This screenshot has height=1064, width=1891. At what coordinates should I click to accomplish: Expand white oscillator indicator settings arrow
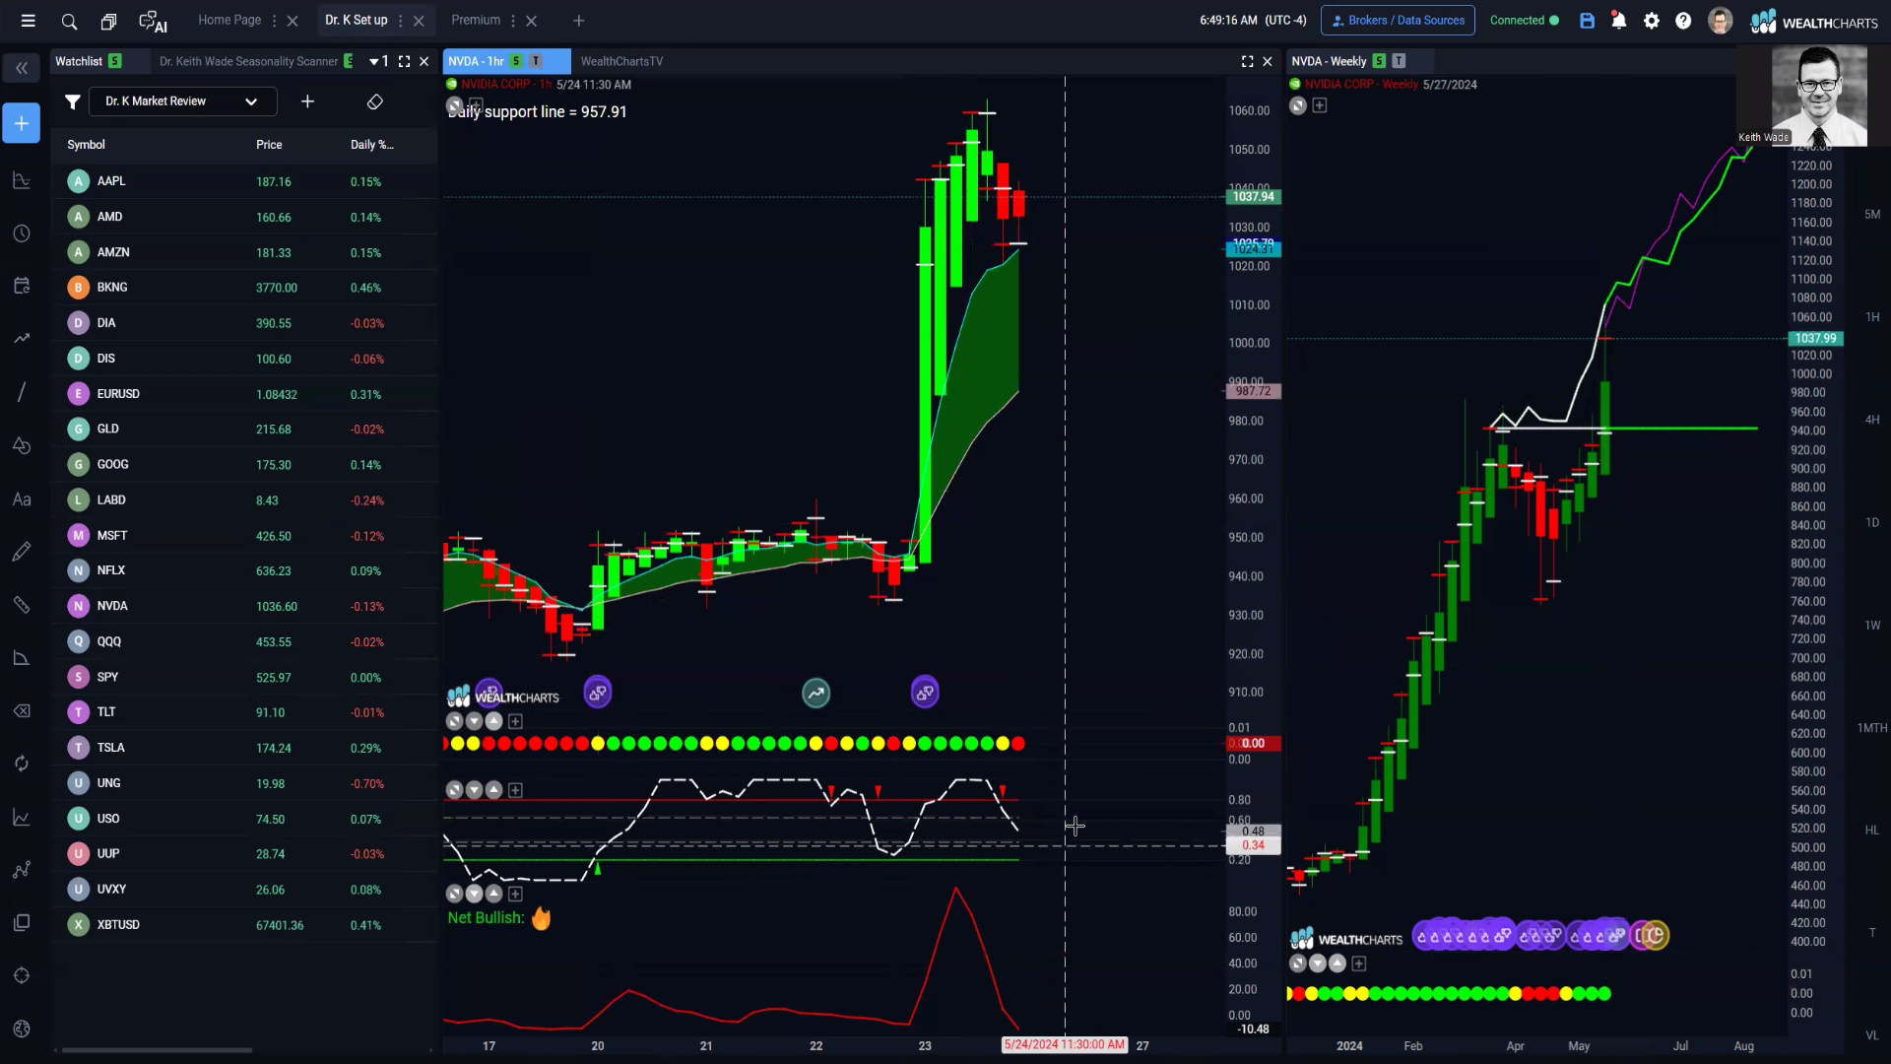474,790
